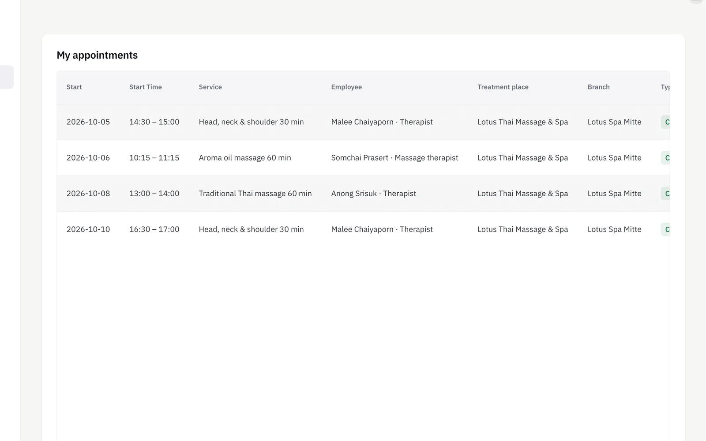
Task: Select Malee Chaiyaporn in the 2026-10-05 row
Action: [x=382, y=122]
